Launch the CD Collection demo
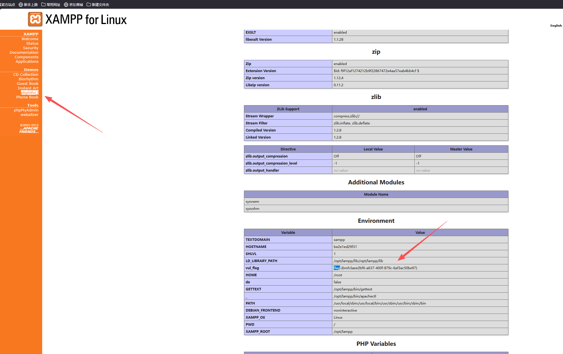The height and width of the screenshot is (354, 563). pyautogui.click(x=26, y=74)
